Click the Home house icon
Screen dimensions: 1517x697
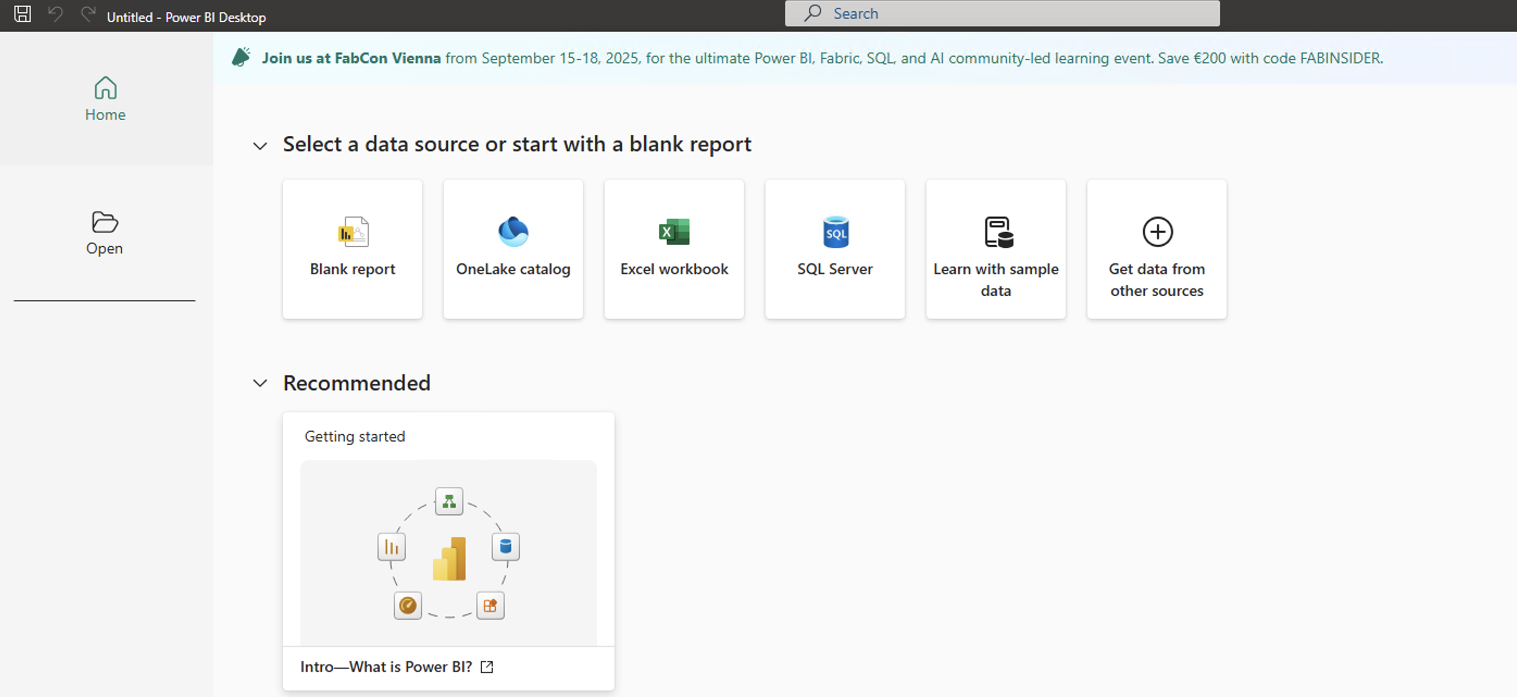pos(105,88)
